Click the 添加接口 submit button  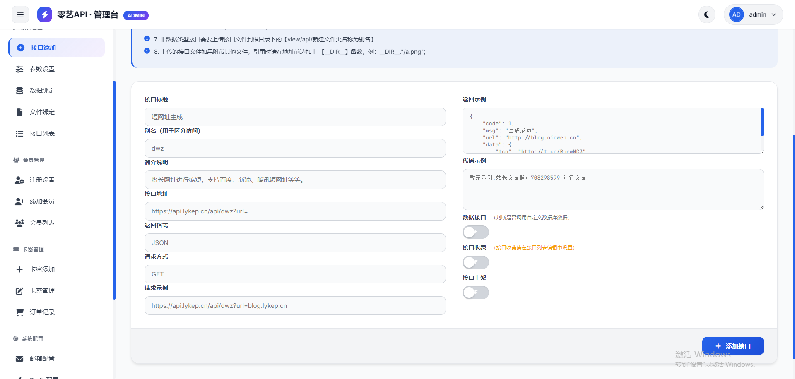pos(732,346)
